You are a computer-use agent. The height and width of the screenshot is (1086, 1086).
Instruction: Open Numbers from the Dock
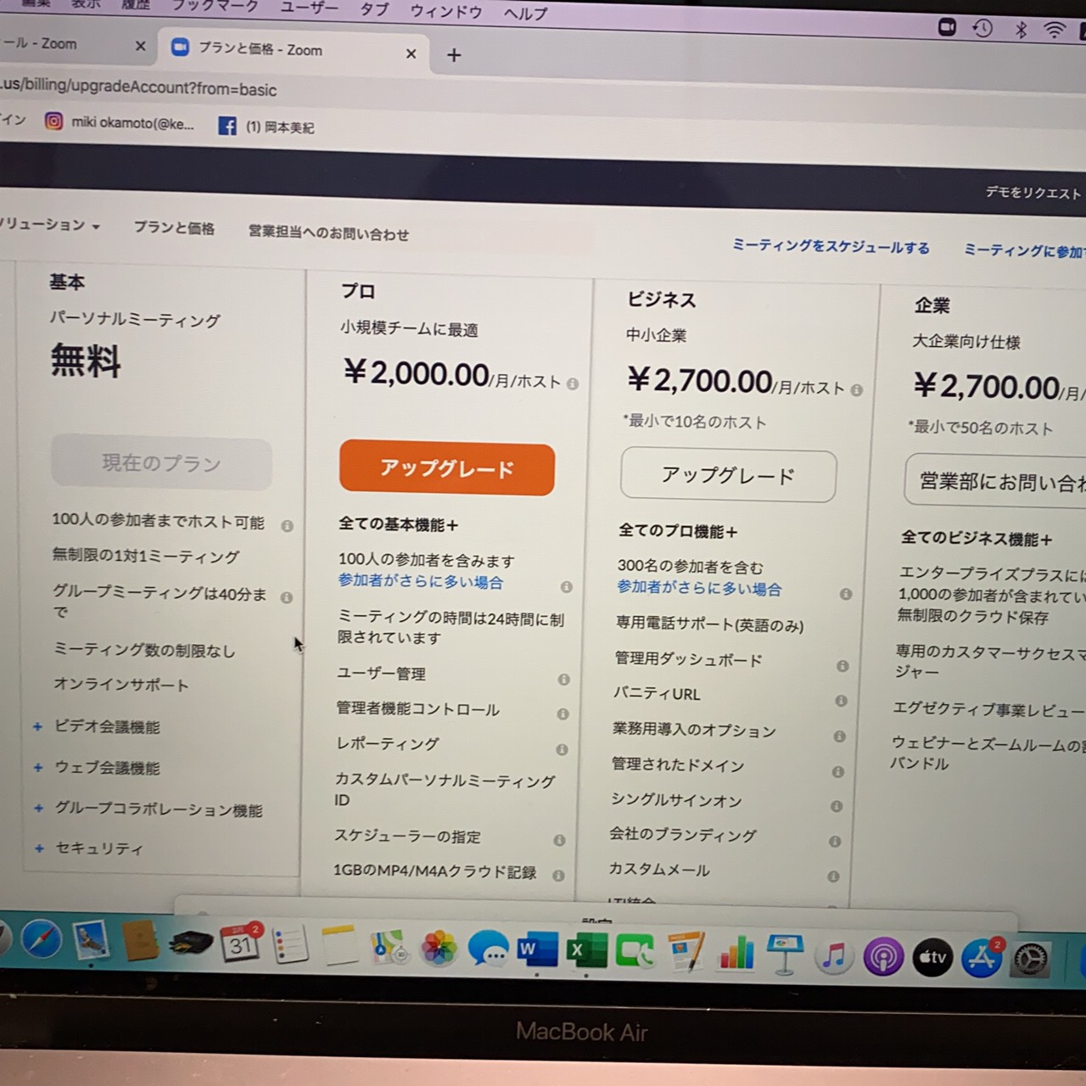point(736,954)
